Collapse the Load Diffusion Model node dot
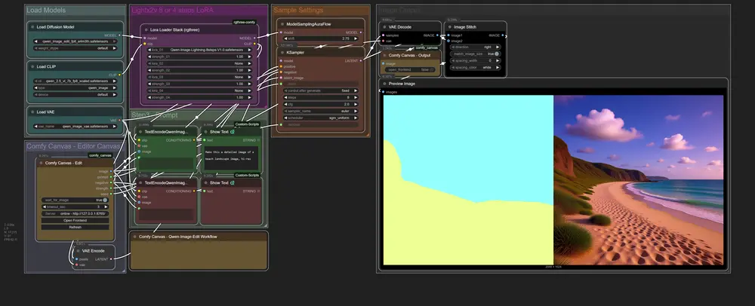 click(x=32, y=27)
